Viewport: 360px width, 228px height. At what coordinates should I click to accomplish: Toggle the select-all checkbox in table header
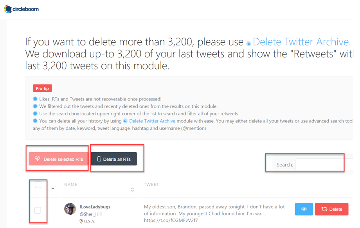tap(38, 185)
